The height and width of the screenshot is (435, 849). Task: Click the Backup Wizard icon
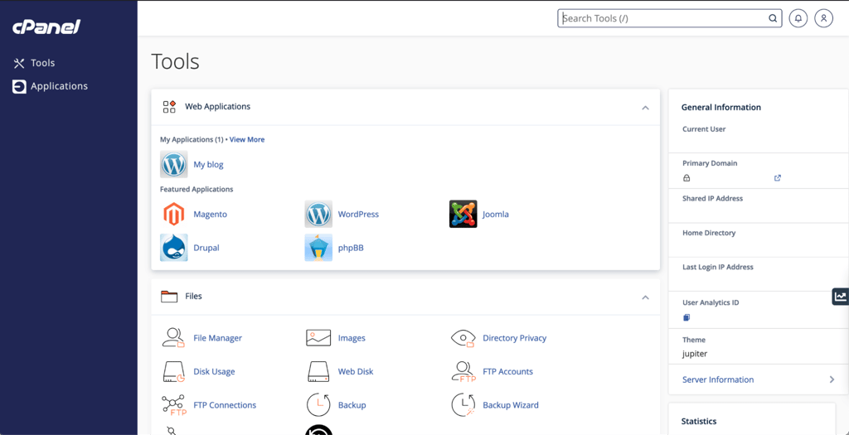(463, 405)
